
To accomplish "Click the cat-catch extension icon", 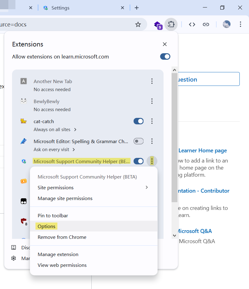I will [x=23, y=121].
